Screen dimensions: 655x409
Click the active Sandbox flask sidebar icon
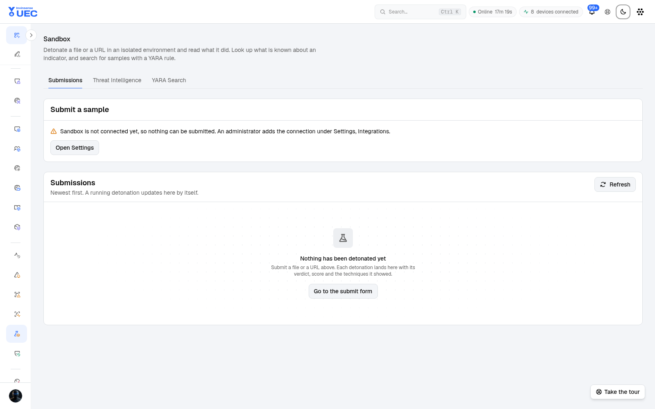[17, 334]
